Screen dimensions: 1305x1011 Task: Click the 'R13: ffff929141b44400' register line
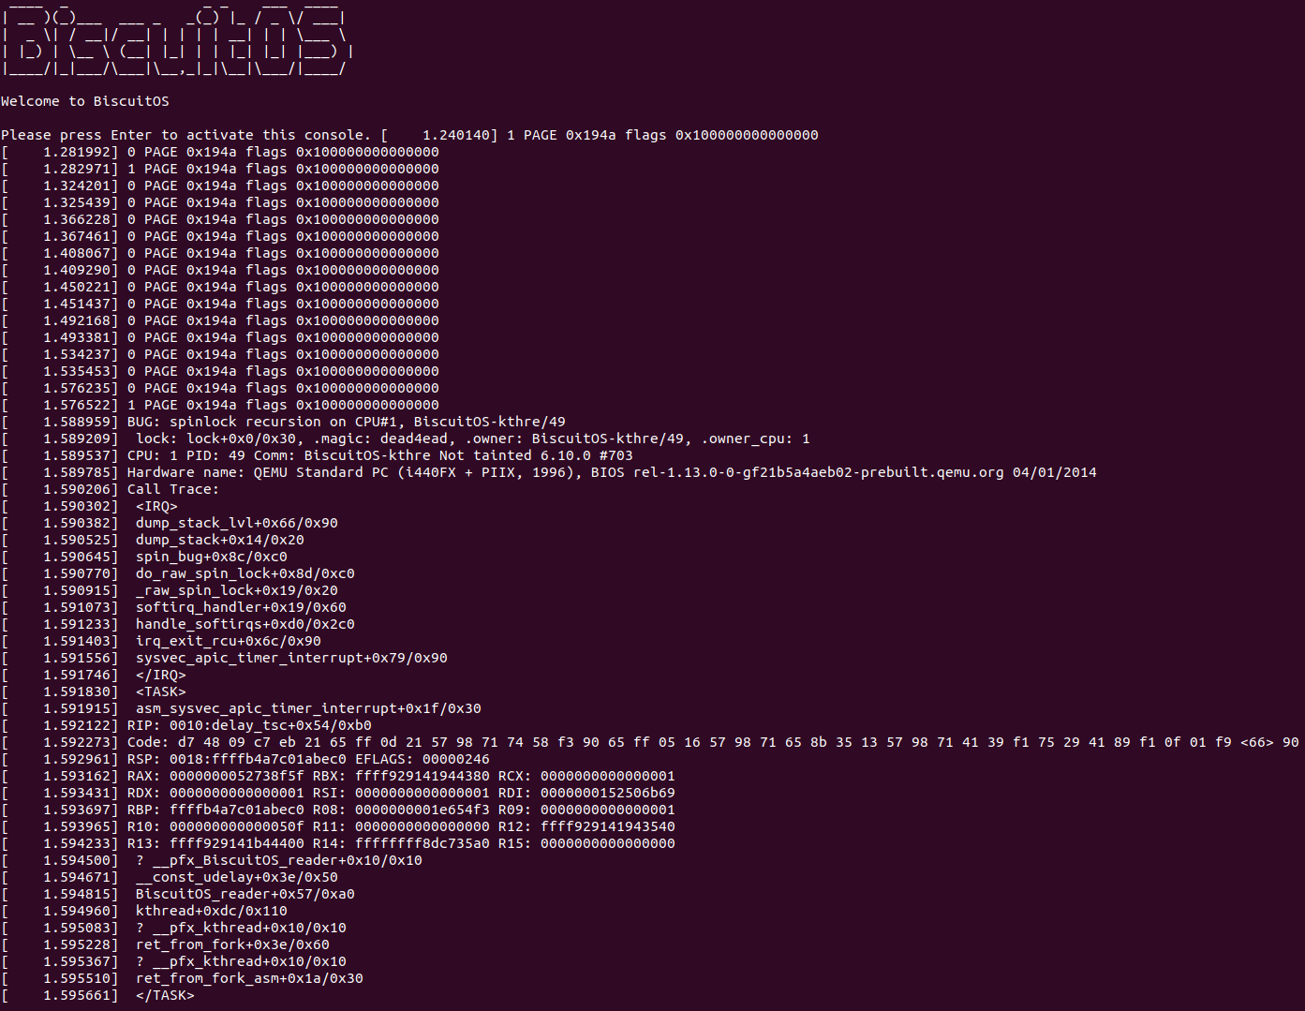(338, 843)
